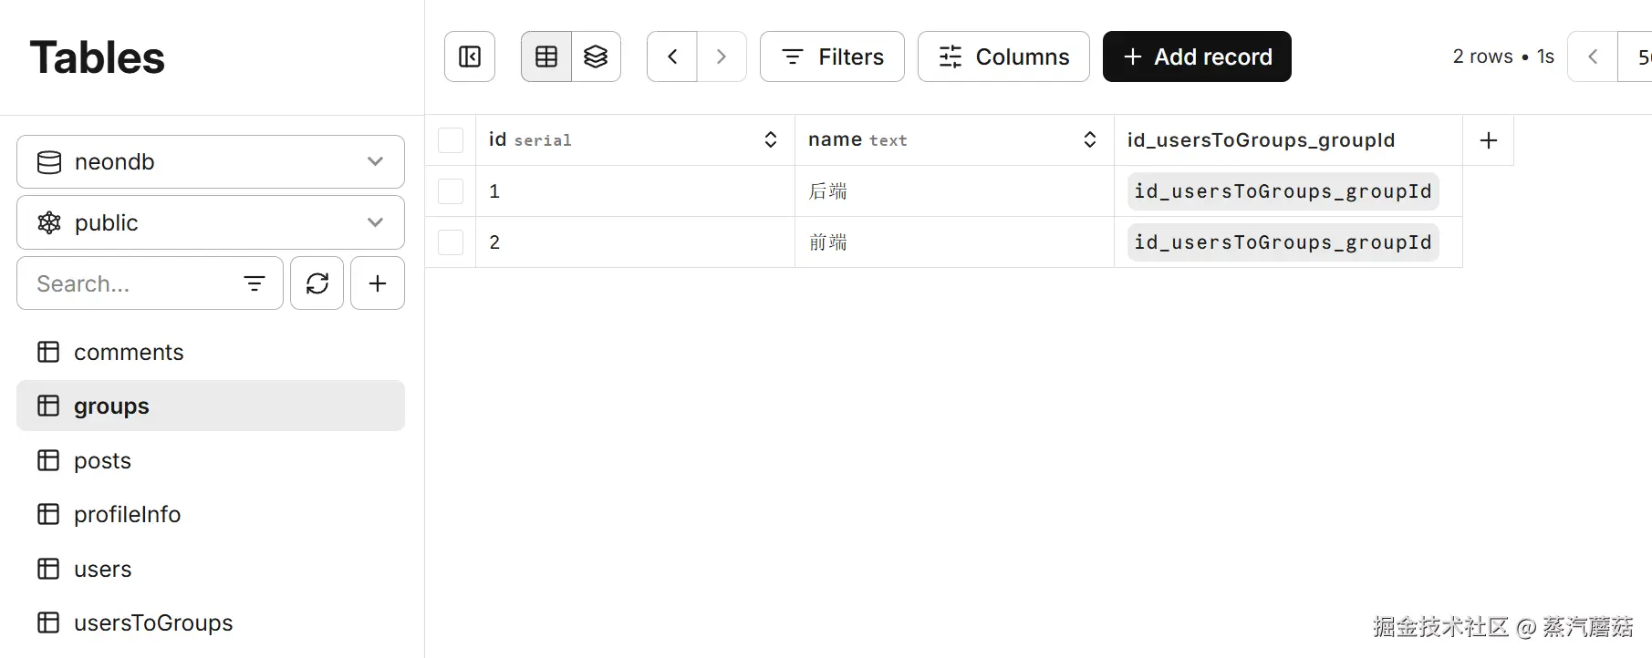Image resolution: width=1652 pixels, height=658 pixels.
Task: Open the neondb database dropdown
Action: coord(211,162)
